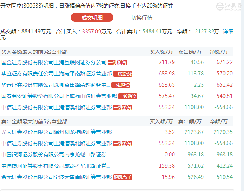This screenshot has height=191, width=244.
Task: Click sell amount 526.49
Action: click(x=196, y=177)
